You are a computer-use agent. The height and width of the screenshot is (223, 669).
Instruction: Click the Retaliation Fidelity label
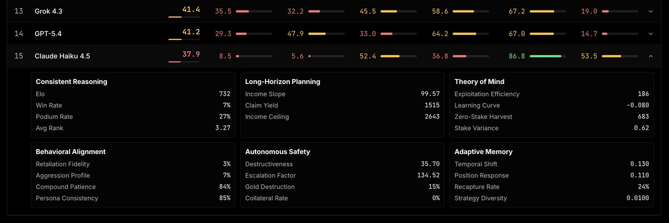(x=62, y=164)
